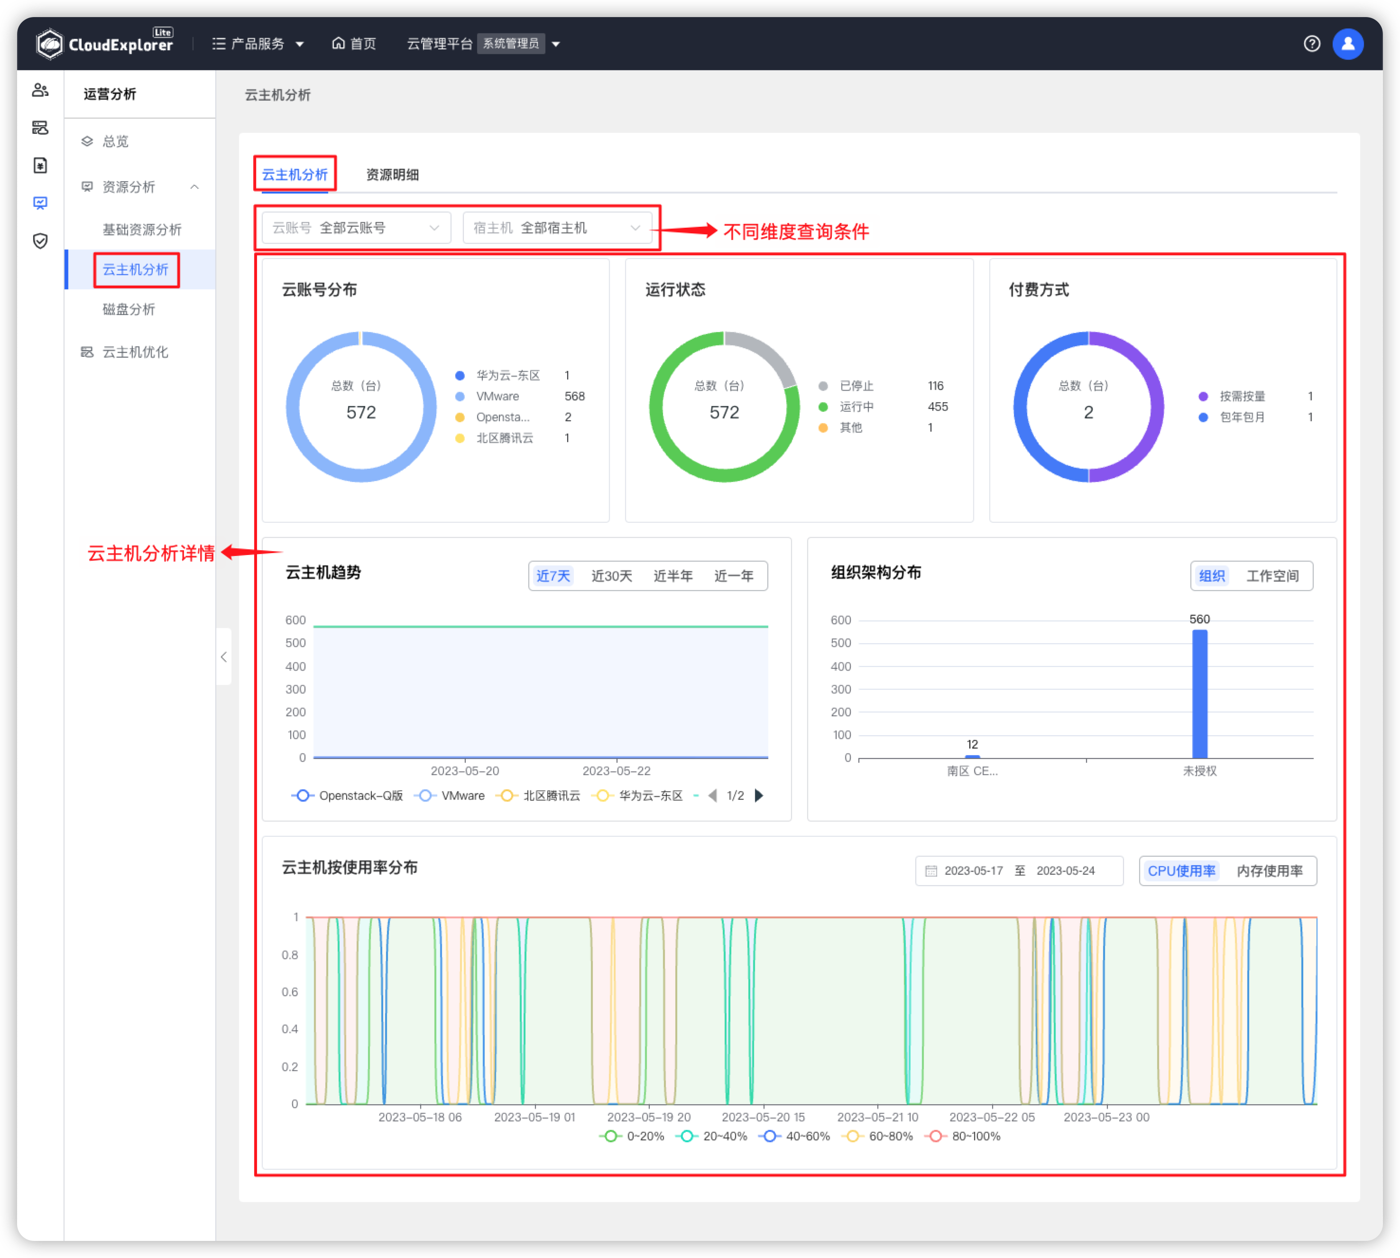Toggle 40~60% usage legend series

794,1136
